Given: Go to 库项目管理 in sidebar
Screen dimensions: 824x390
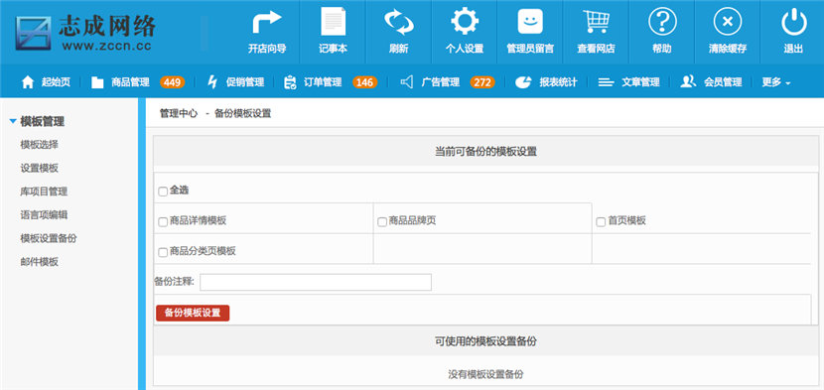Looking at the screenshot, I should [44, 192].
